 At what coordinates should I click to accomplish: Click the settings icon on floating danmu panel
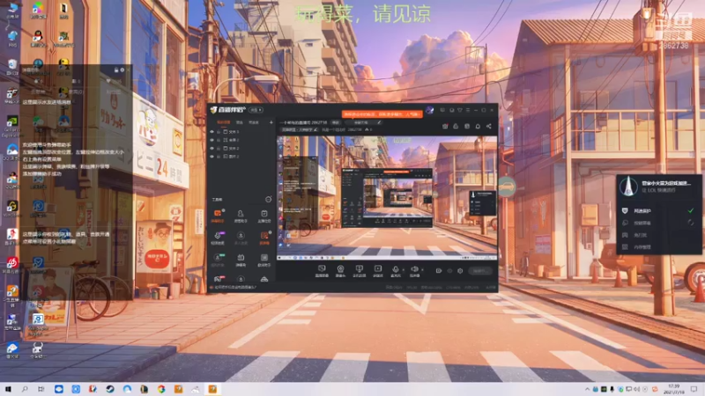click(x=122, y=70)
